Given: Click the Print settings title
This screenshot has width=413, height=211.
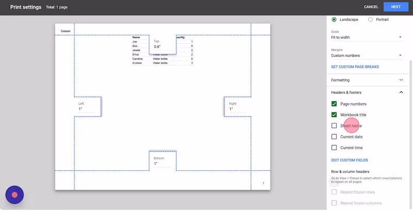Looking at the screenshot, I should (25, 7).
